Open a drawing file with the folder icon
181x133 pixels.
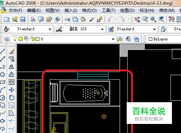[x=15, y=19]
